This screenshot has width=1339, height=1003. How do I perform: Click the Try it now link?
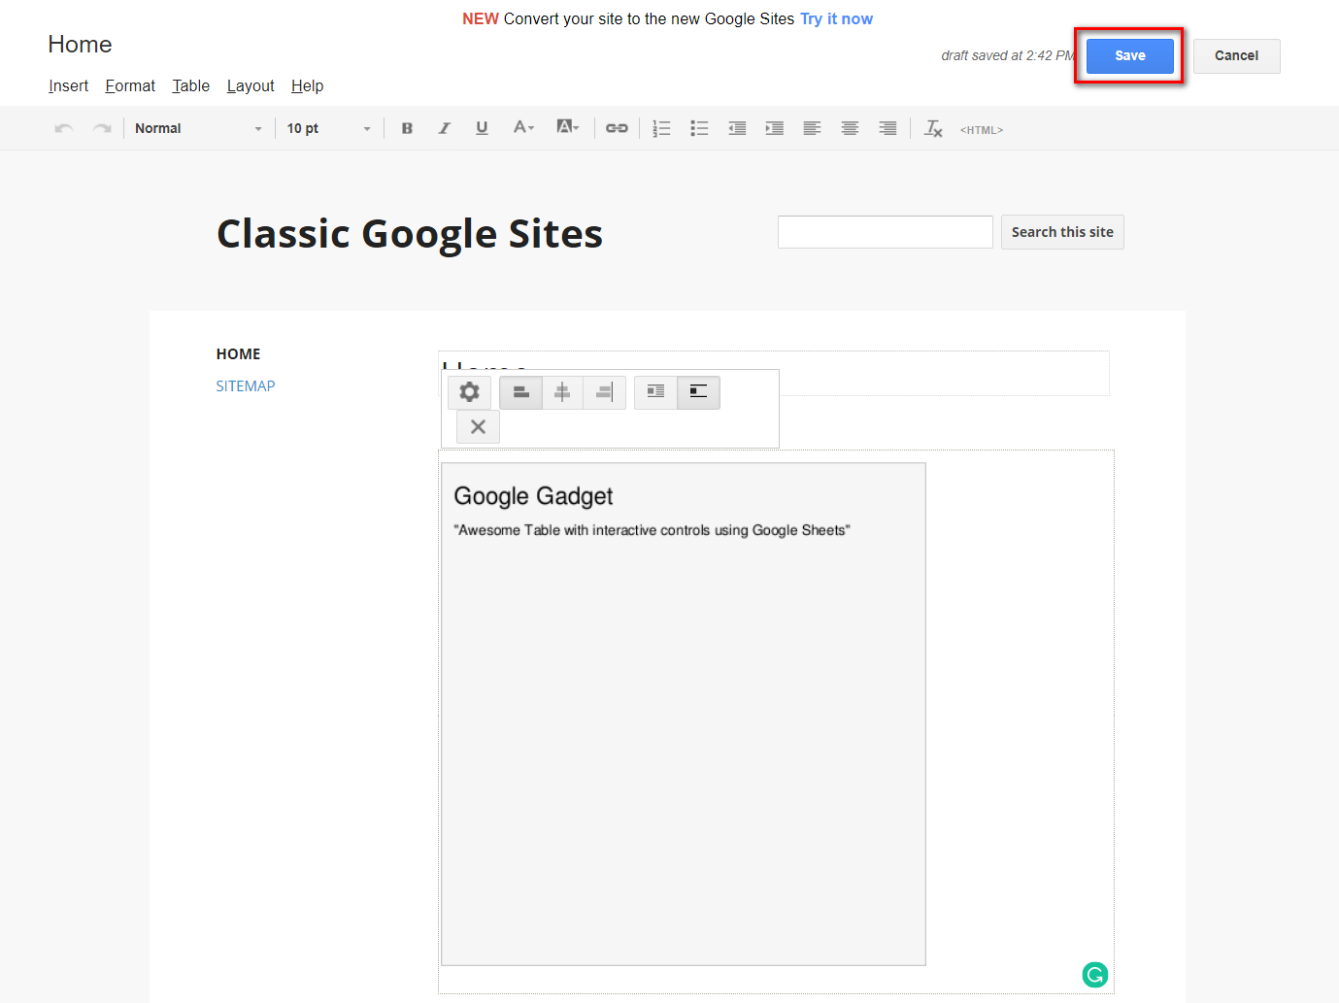coord(836,18)
